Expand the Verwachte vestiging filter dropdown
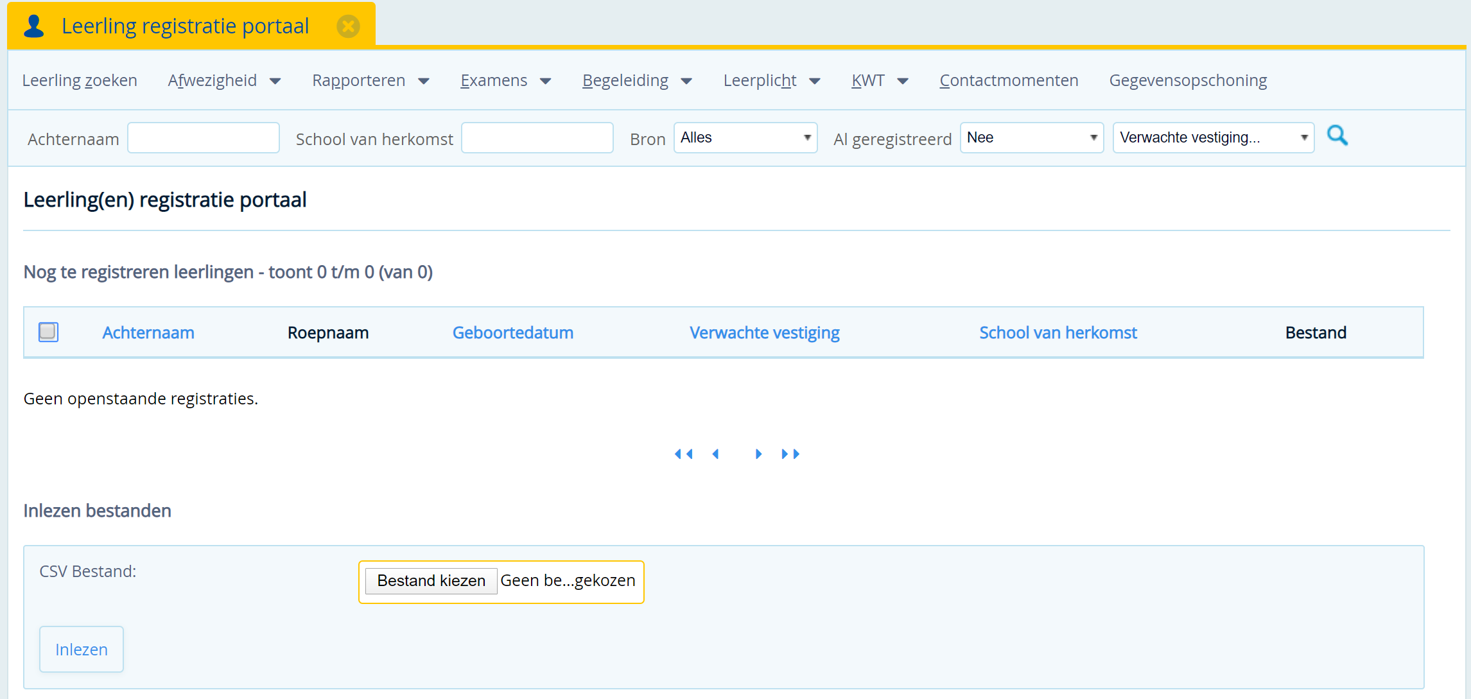The height and width of the screenshot is (699, 1471). [x=1213, y=138]
